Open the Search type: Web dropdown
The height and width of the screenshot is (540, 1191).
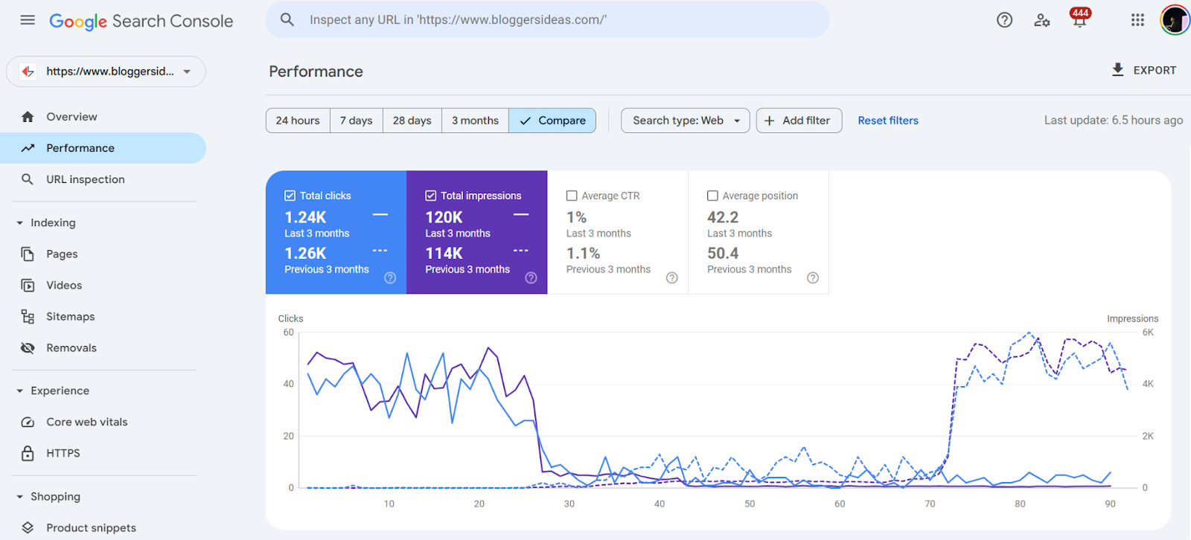coord(685,120)
